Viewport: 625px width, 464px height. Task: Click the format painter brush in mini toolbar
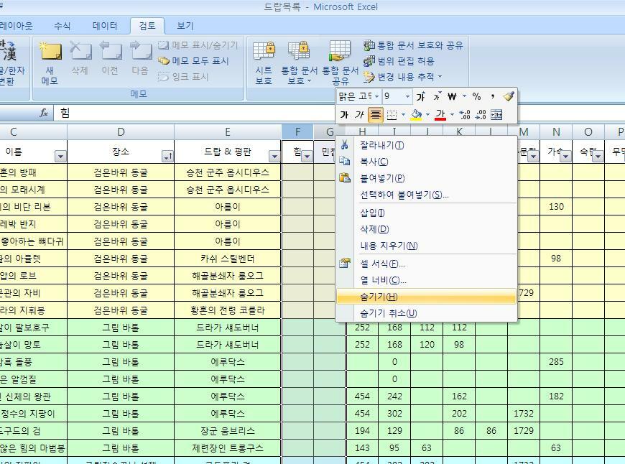pos(509,96)
